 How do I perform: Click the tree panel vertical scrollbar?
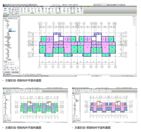pos(18,40)
